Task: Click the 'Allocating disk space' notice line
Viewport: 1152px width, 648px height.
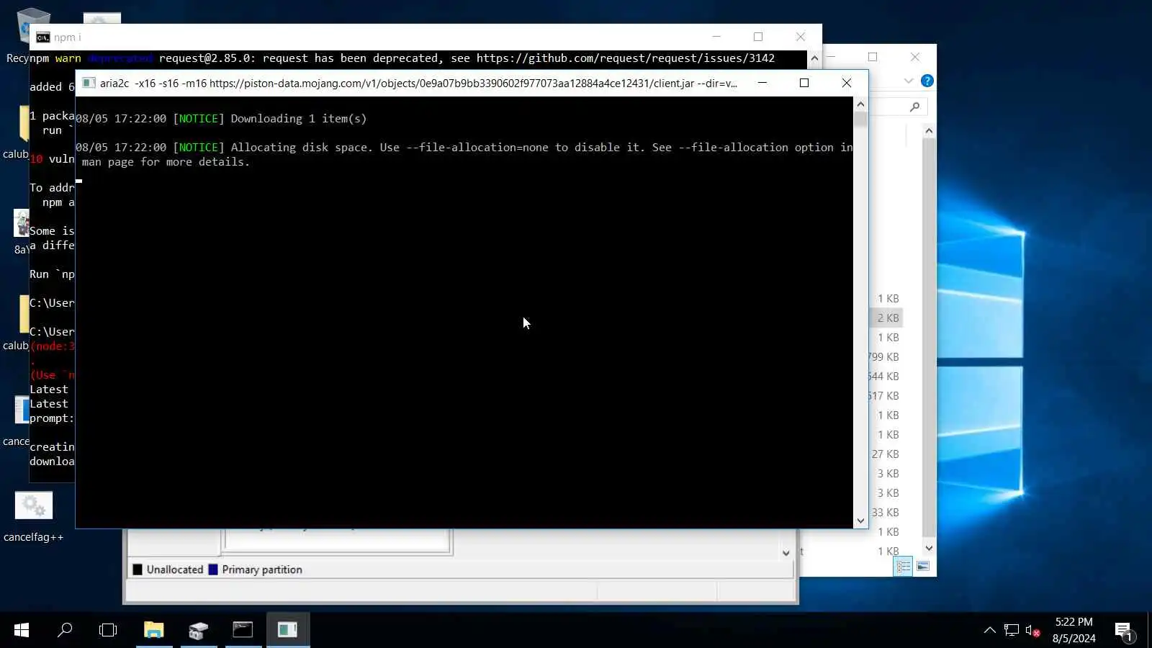Action: pyautogui.click(x=464, y=155)
